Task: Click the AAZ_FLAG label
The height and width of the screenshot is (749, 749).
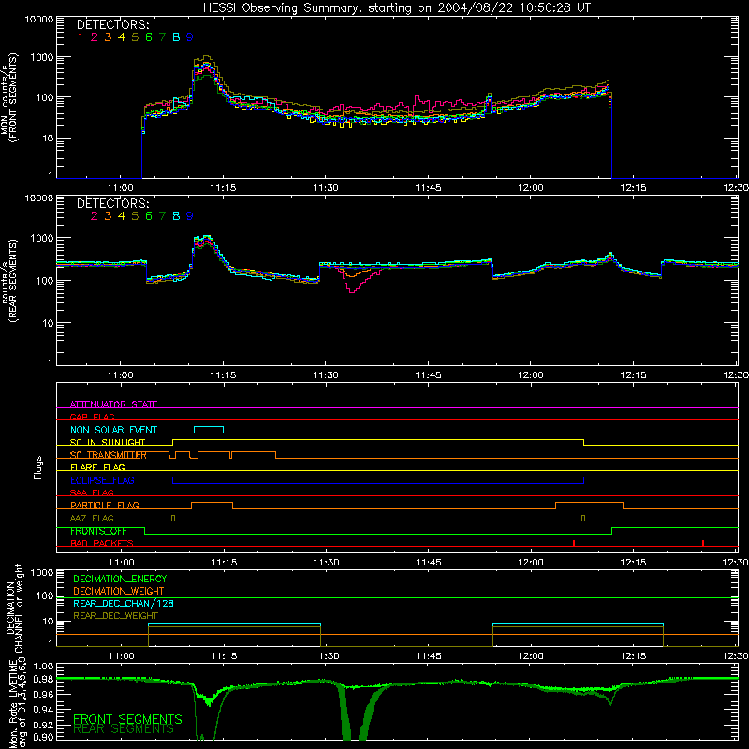Action: (x=92, y=518)
